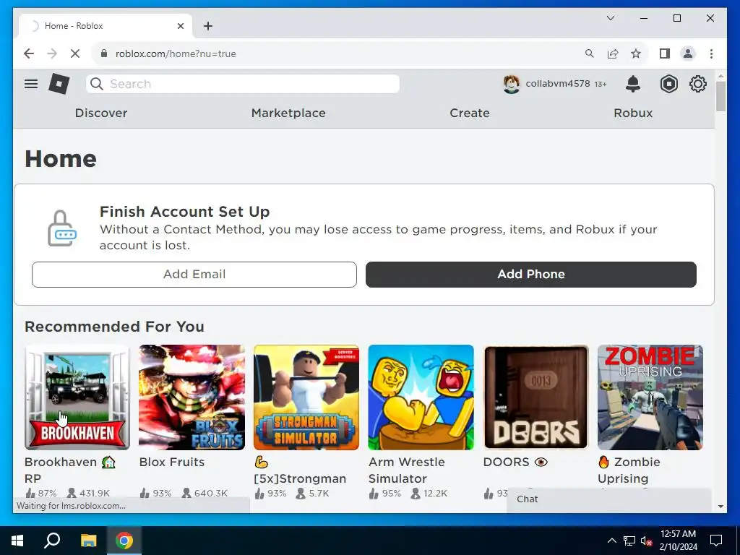Click the Chrome taskbar icon
Screen dimensions: 740x555
click(x=124, y=541)
